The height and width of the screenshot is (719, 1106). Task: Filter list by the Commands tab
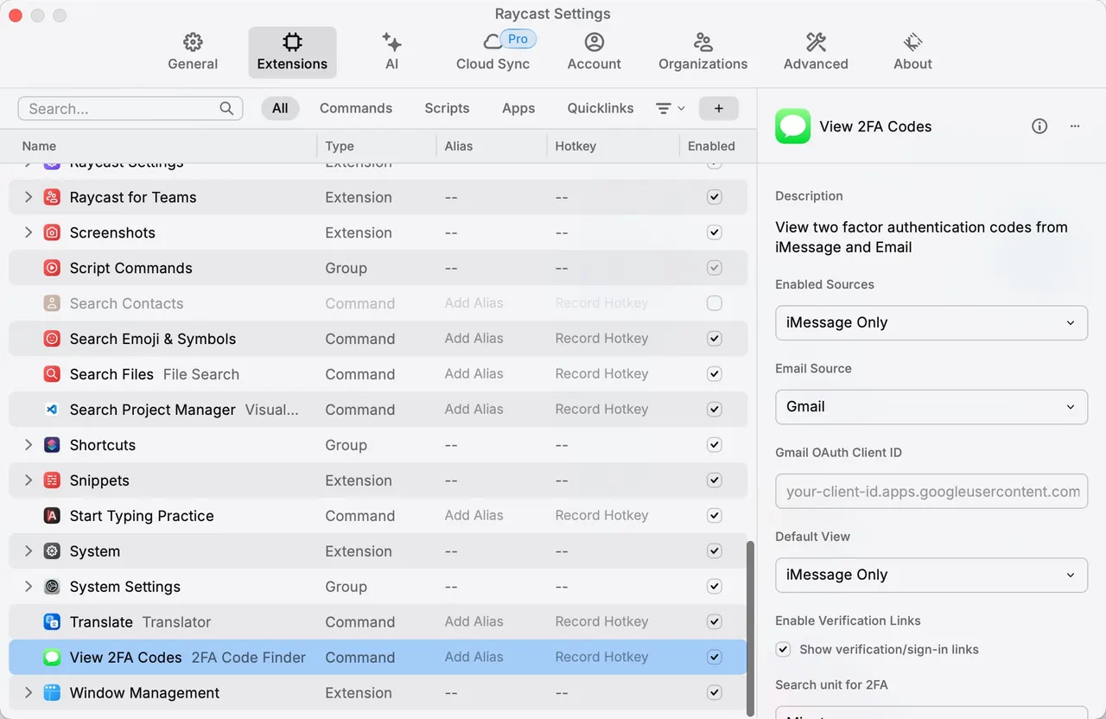[x=355, y=108]
